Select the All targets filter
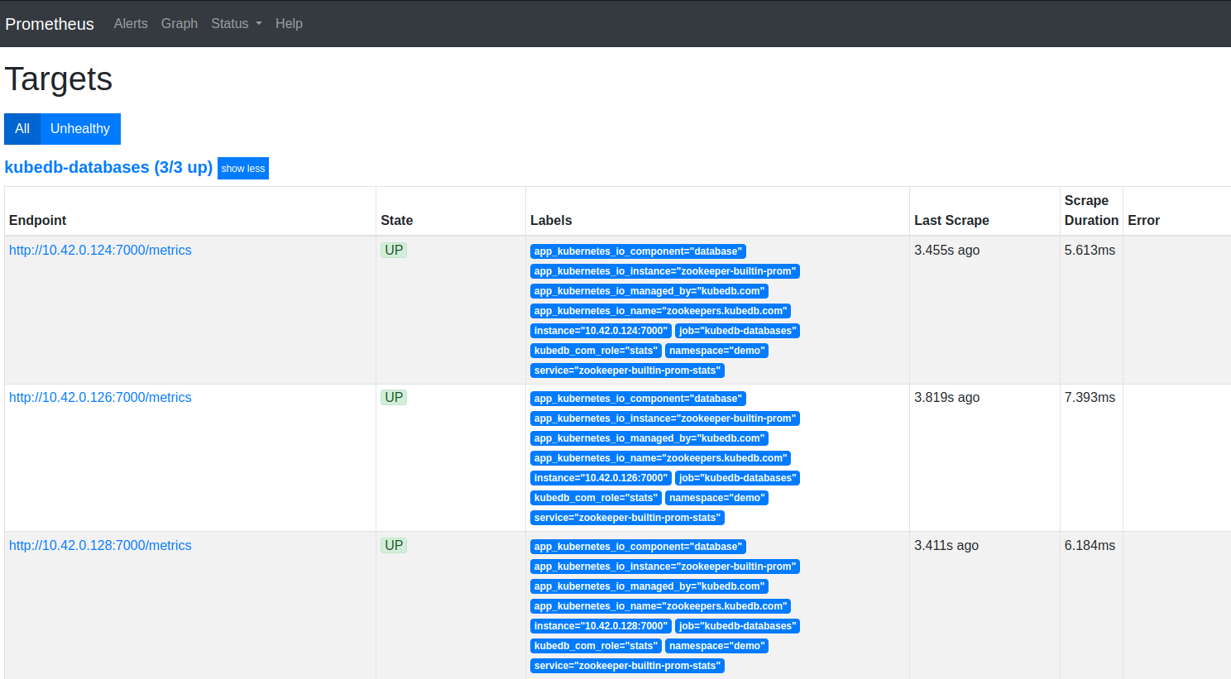The width and height of the screenshot is (1231, 679). click(x=22, y=129)
